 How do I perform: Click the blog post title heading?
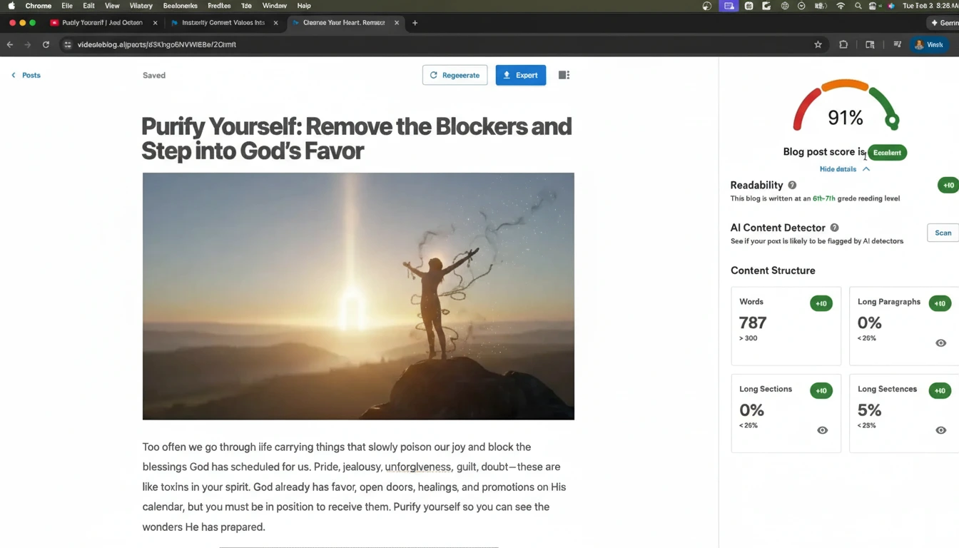(x=357, y=138)
